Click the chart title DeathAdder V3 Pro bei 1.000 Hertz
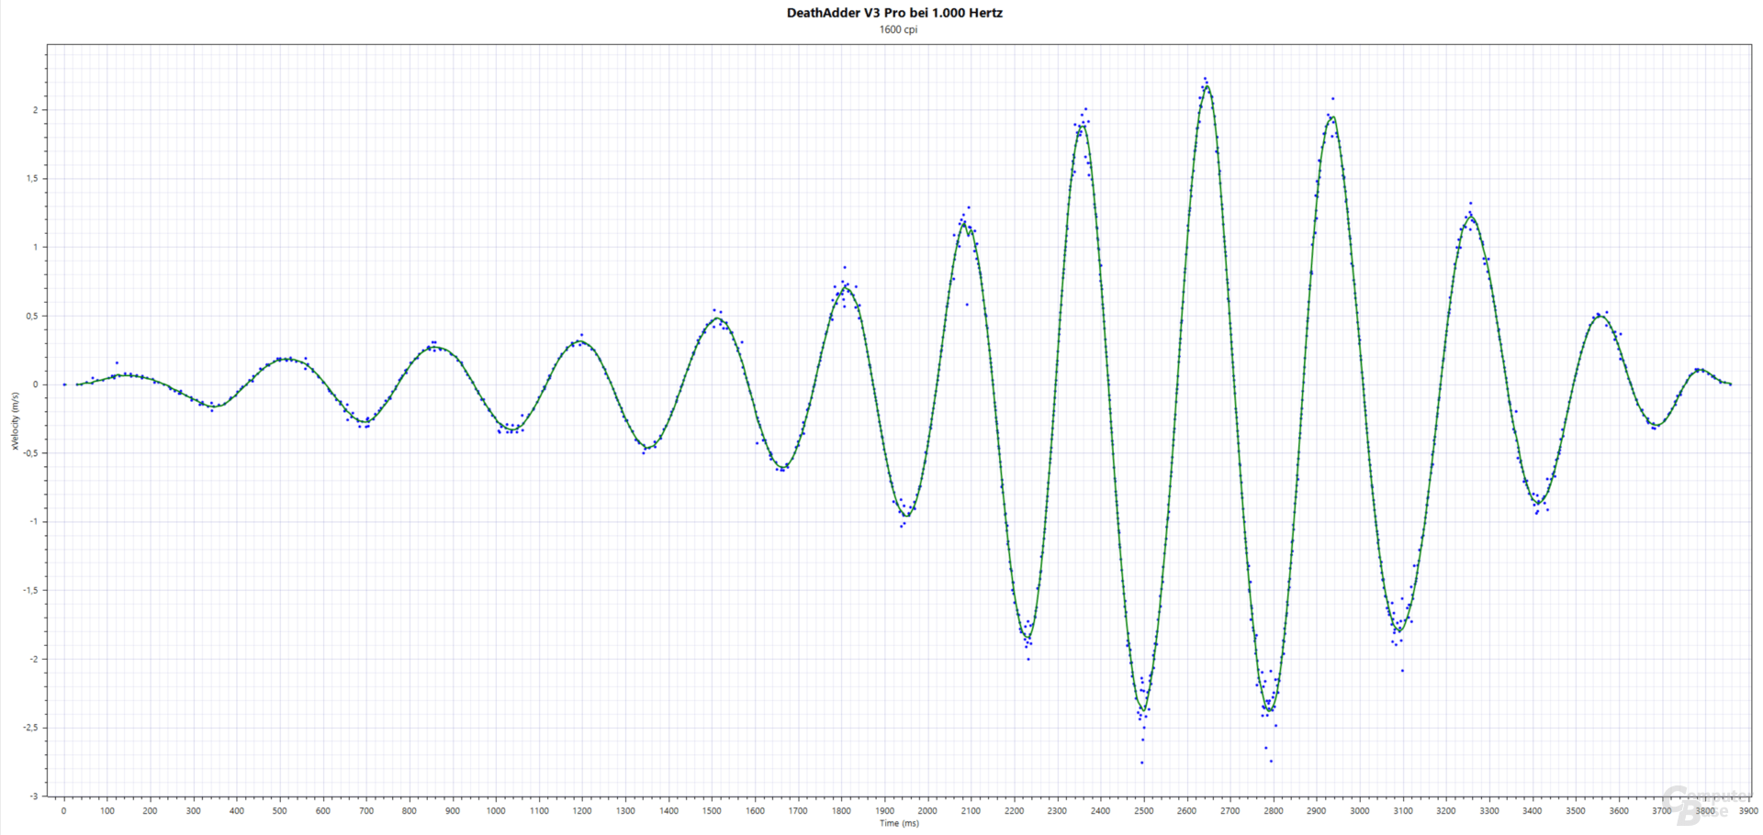 click(894, 13)
